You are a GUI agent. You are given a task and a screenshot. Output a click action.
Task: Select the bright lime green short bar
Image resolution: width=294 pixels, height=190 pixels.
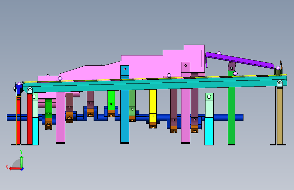(111, 100)
